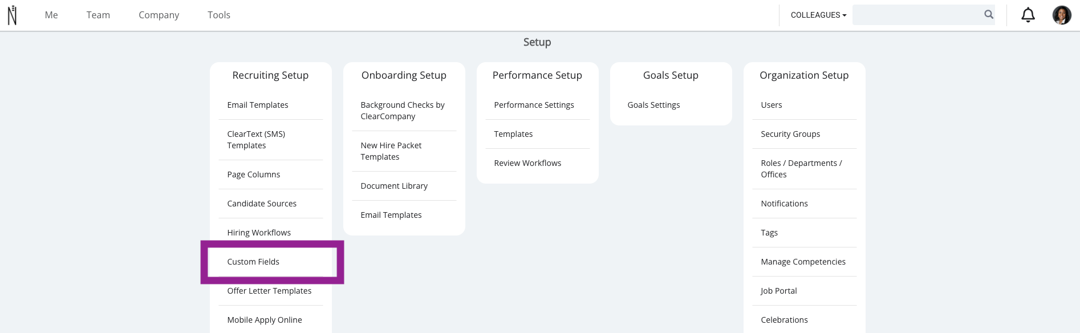1080x333 pixels.
Task: Open Goals Settings
Action: [x=653, y=105]
